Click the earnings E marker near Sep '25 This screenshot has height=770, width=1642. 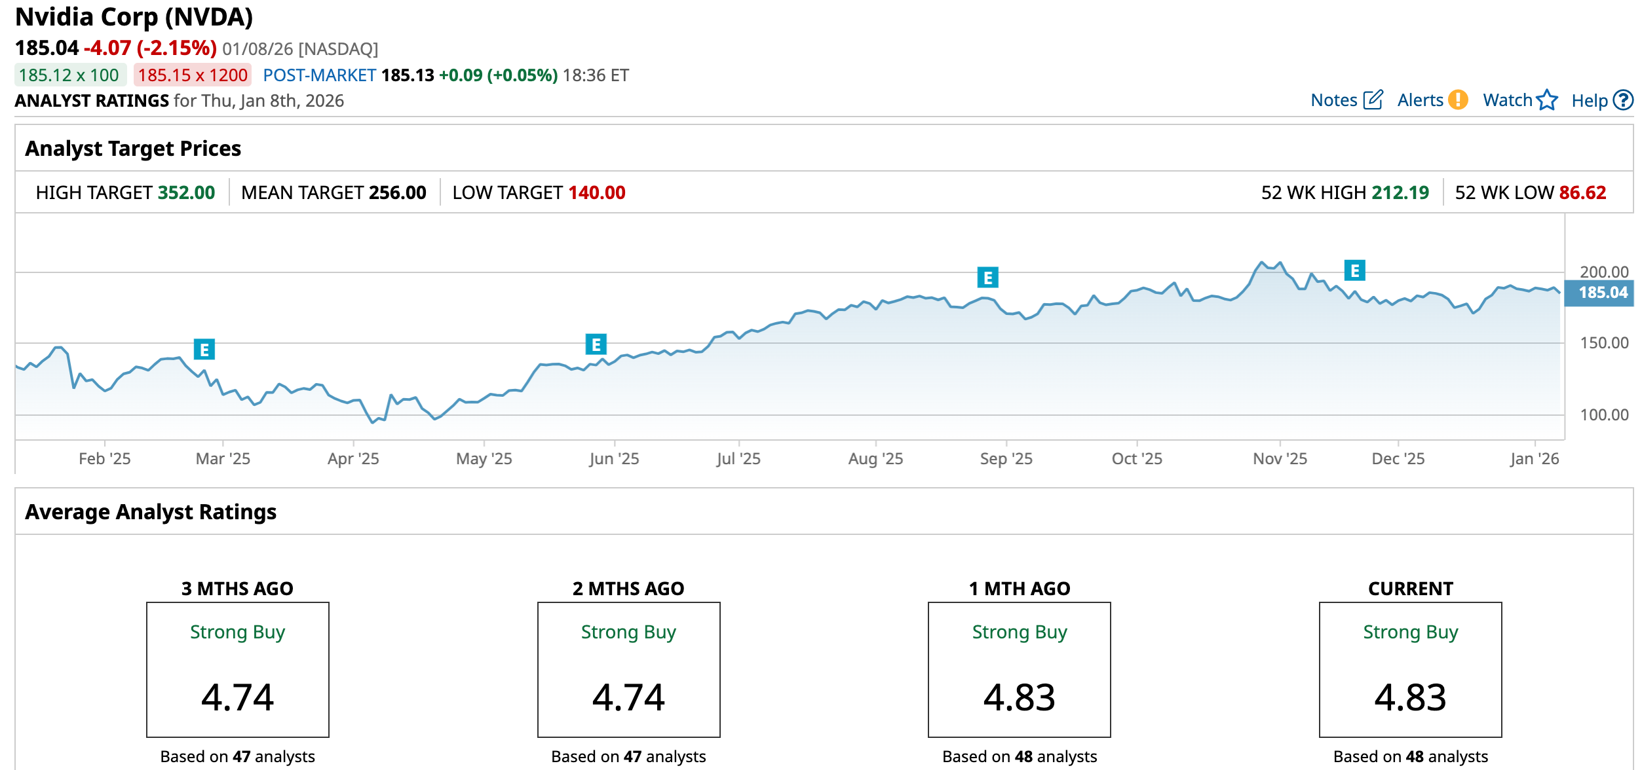987,278
